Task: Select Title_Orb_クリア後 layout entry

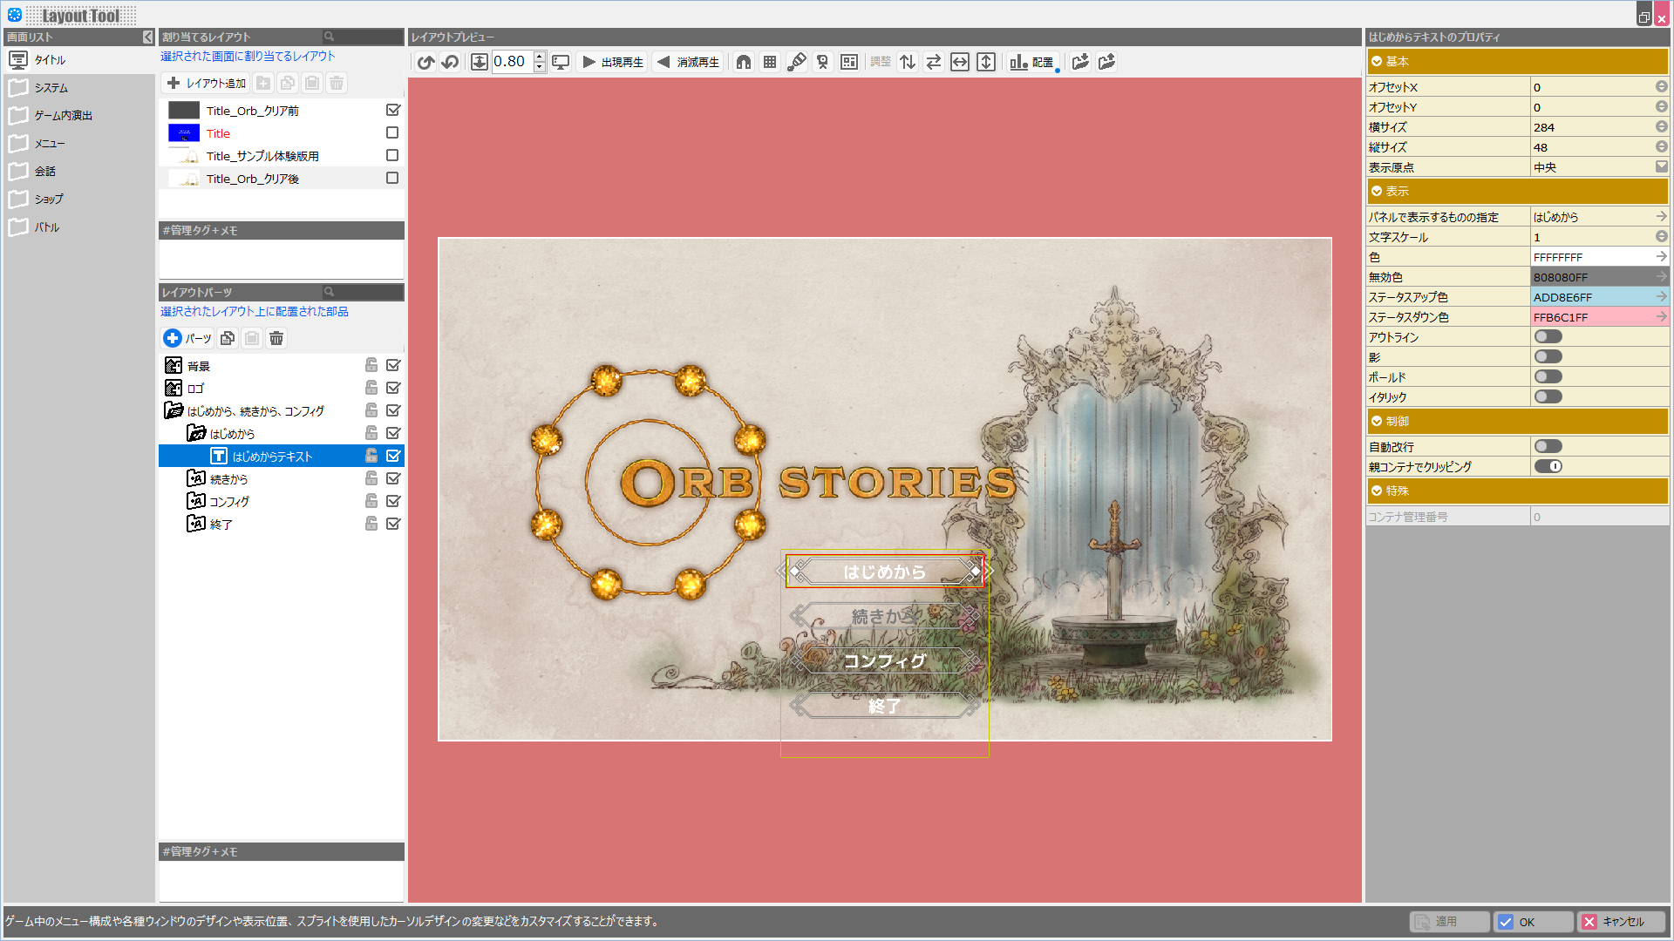Action: (x=253, y=179)
